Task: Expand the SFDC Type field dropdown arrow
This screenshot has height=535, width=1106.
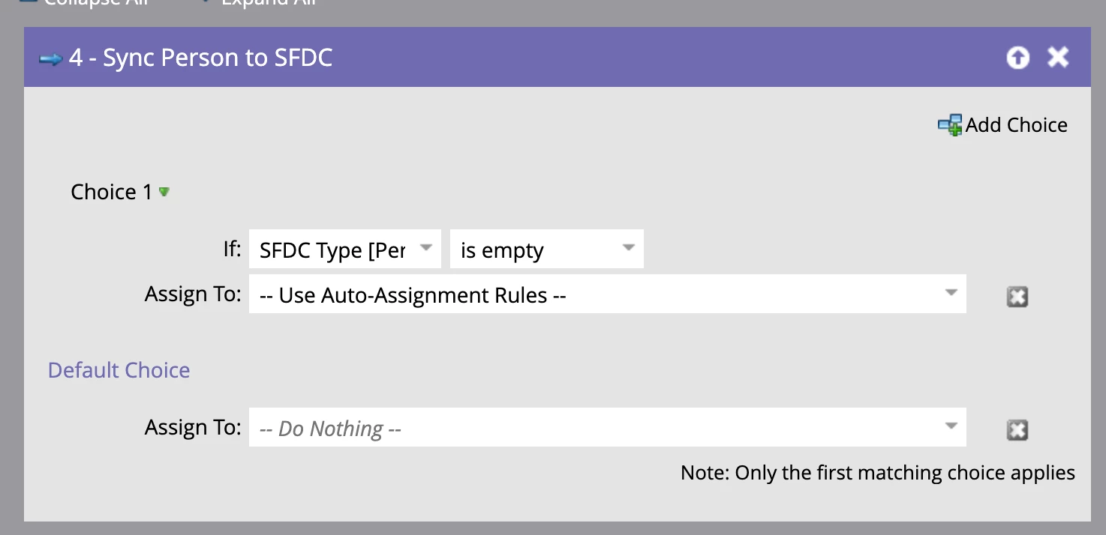Action: tap(425, 249)
